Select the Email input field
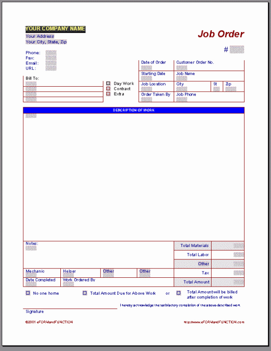 click(51, 63)
